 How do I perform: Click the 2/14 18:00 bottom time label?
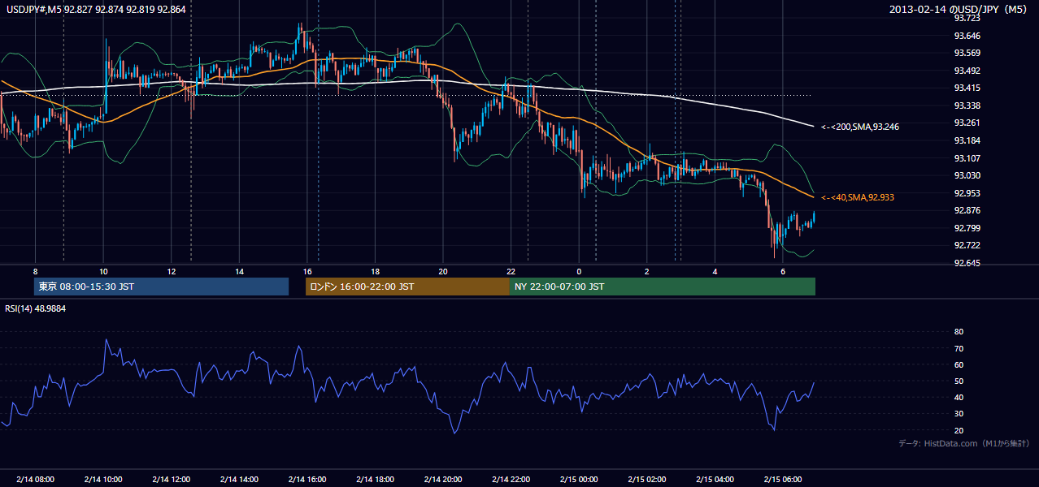[x=375, y=479]
